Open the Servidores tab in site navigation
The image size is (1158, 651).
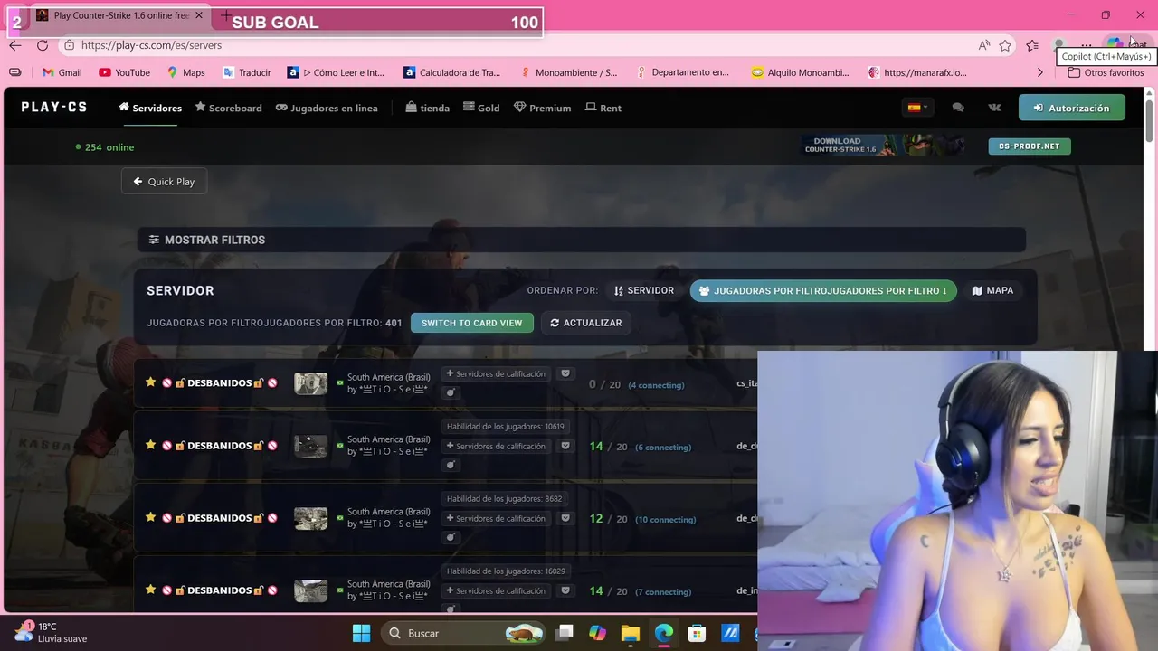coord(150,108)
